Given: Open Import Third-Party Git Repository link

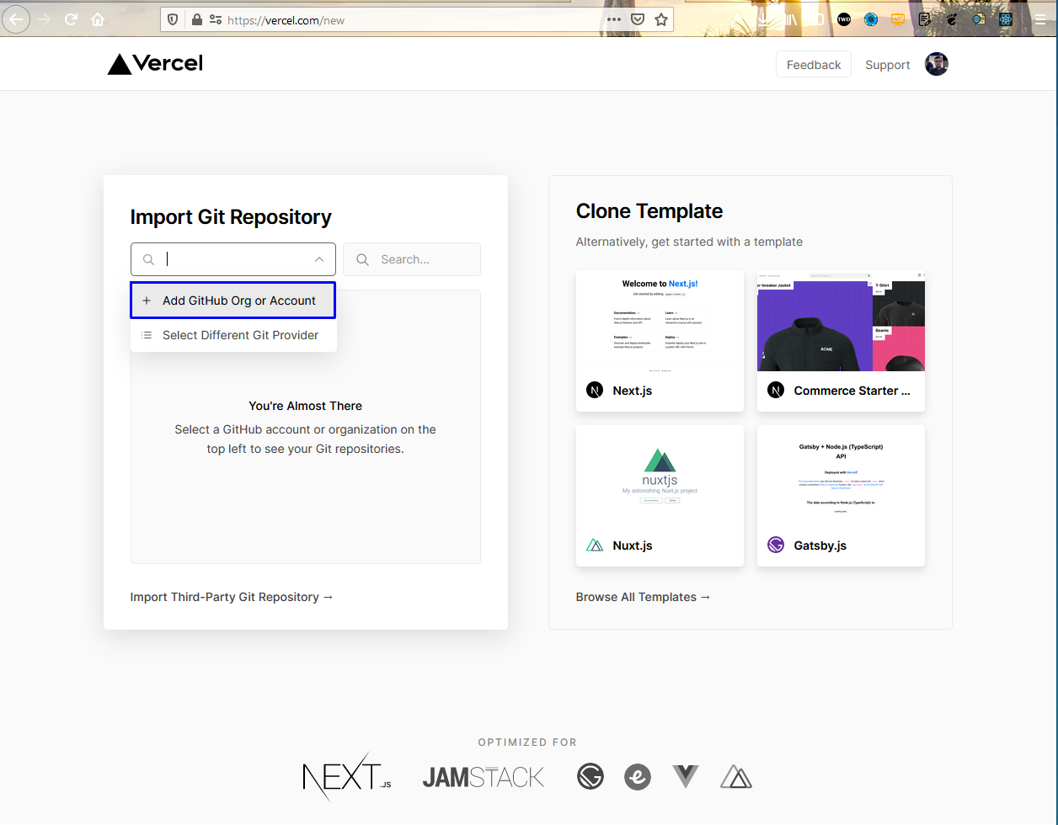Looking at the screenshot, I should click(232, 597).
